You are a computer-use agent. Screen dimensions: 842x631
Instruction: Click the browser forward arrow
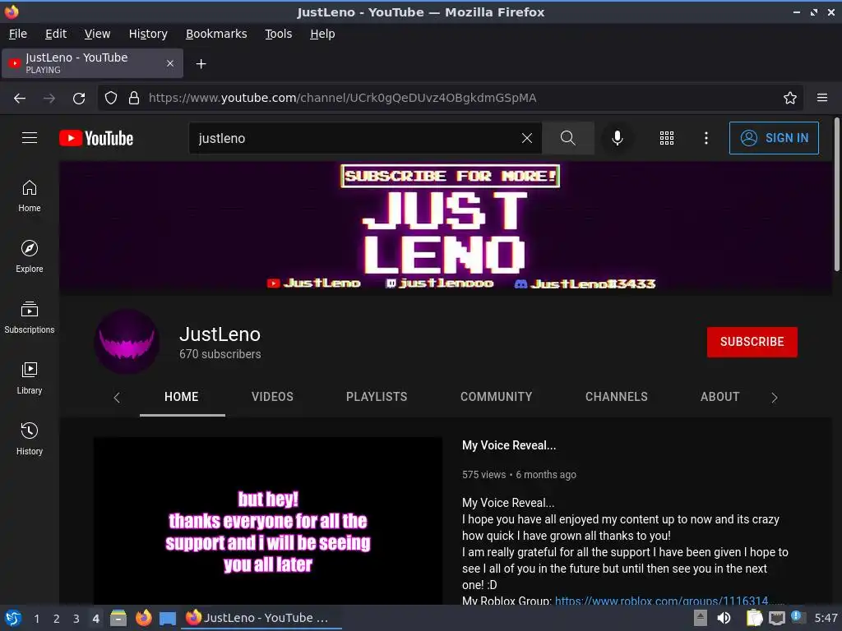tap(49, 99)
